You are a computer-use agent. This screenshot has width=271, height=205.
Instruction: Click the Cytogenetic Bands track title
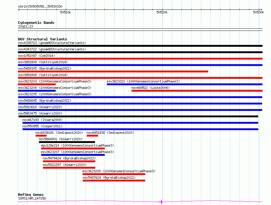36,23
